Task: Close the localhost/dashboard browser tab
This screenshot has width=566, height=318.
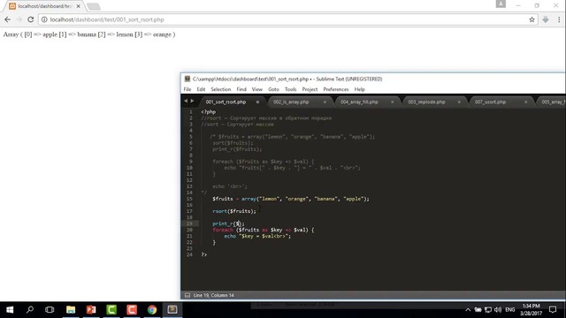Action: pyautogui.click(x=79, y=6)
